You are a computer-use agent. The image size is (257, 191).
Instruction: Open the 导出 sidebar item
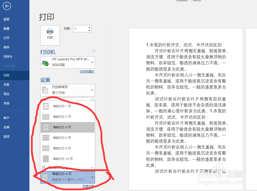[x=6, y=94]
